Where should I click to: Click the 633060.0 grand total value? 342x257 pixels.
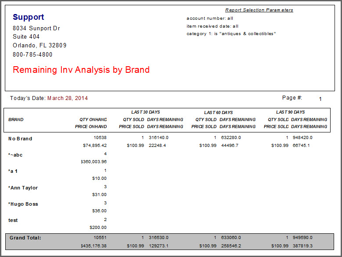pyautogui.click(x=231, y=238)
